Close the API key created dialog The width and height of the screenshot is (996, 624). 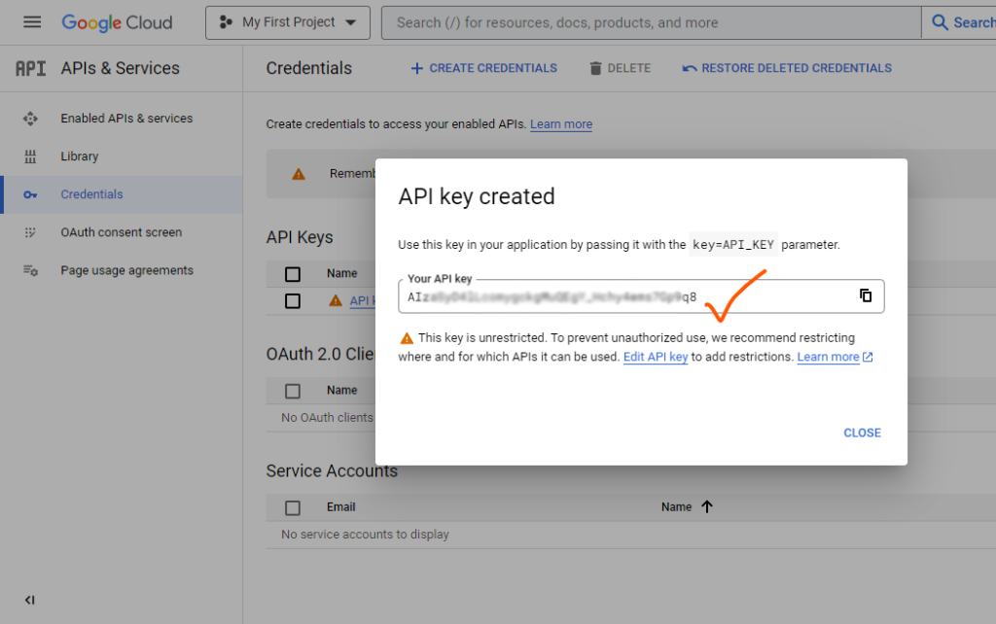pos(862,433)
